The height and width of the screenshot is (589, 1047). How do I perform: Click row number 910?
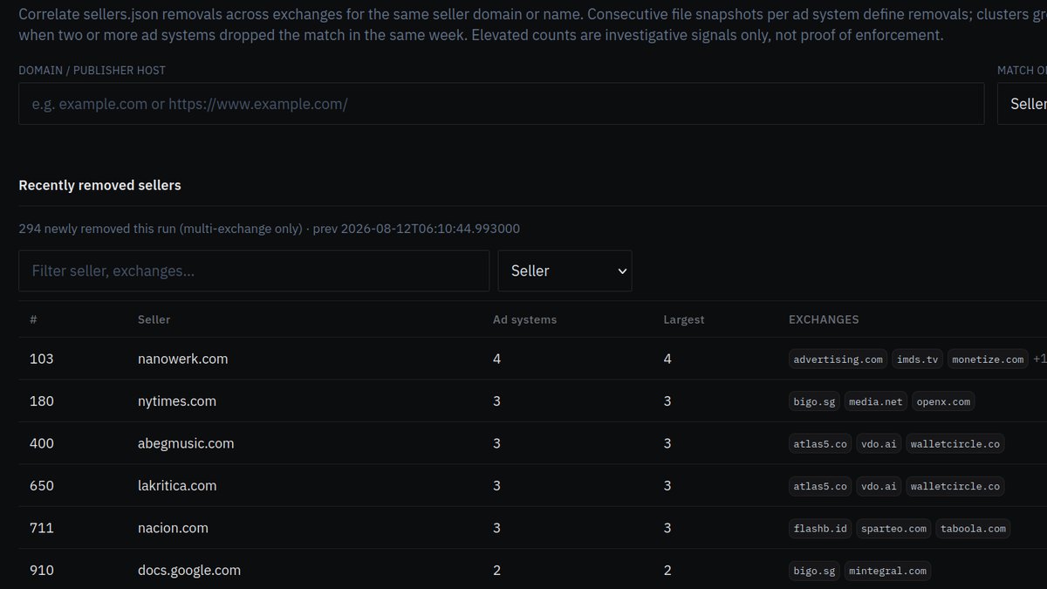[x=41, y=570]
